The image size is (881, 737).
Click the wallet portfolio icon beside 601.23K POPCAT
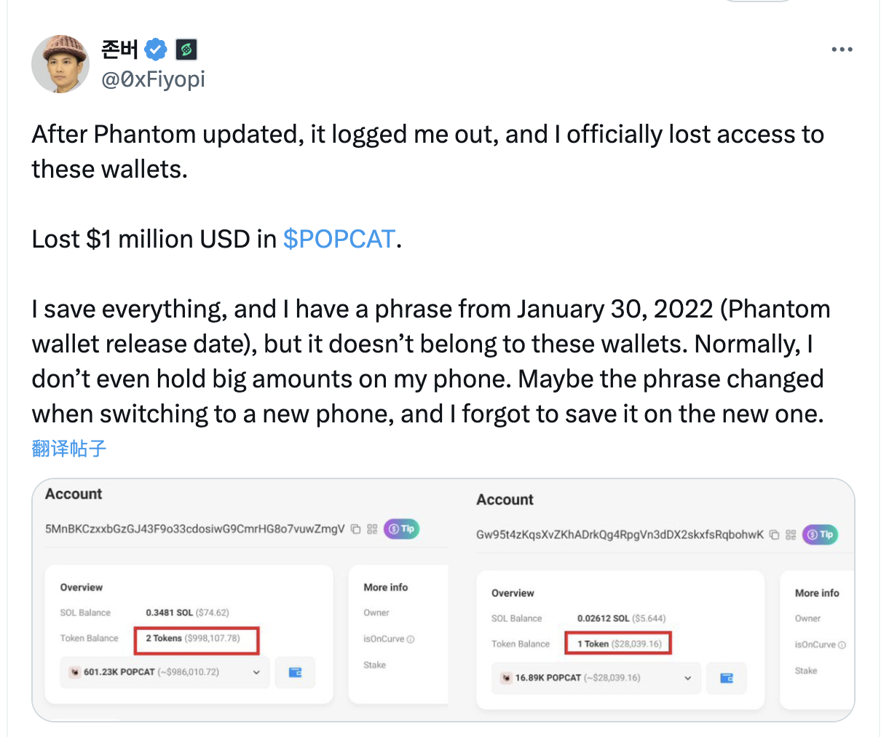tap(295, 672)
